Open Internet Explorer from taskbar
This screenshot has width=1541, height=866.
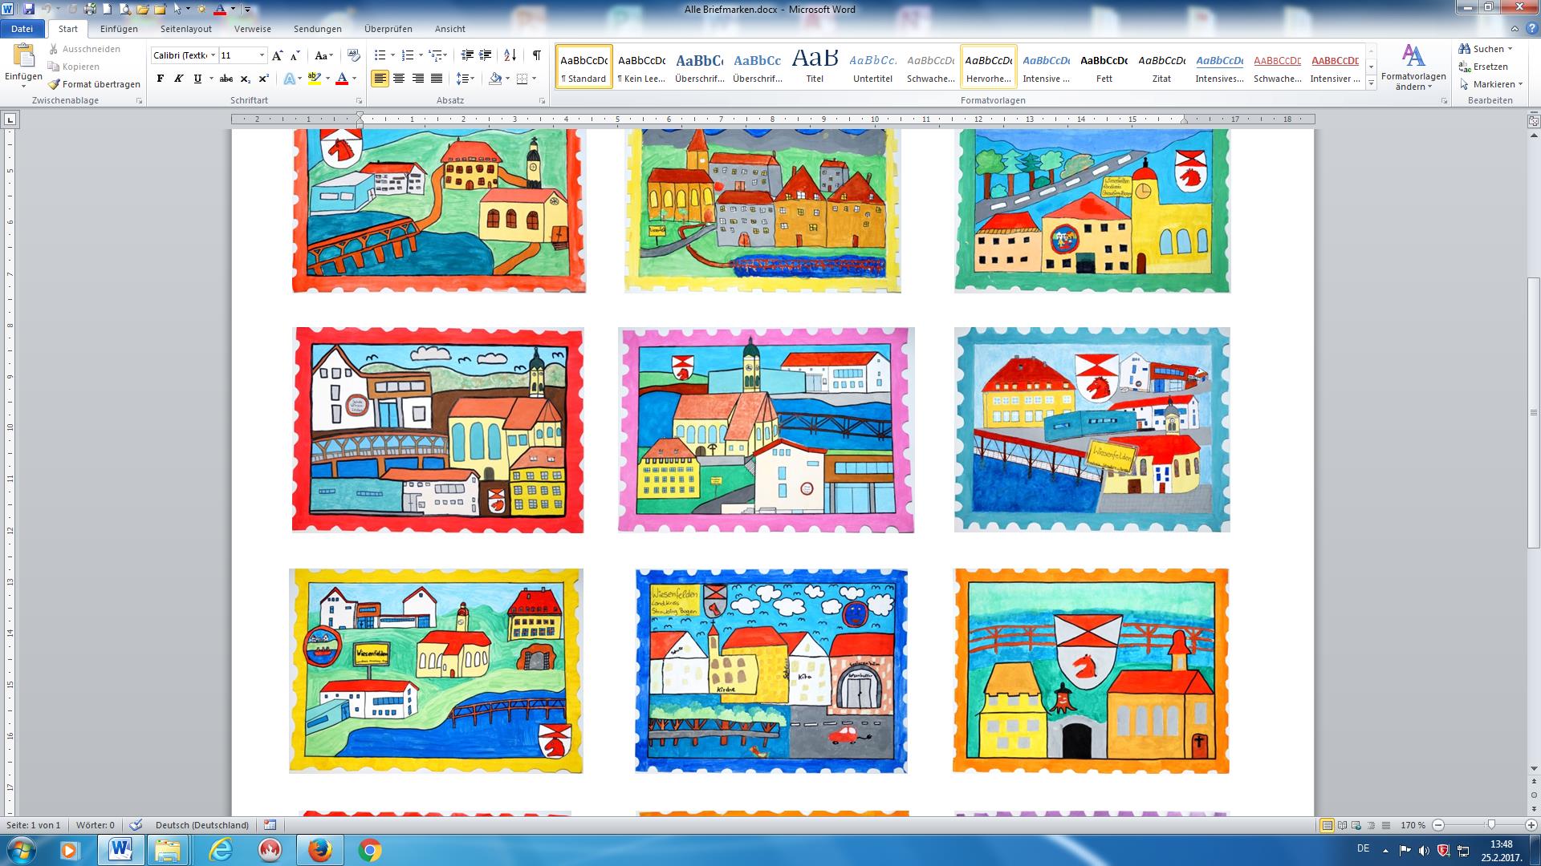220,850
